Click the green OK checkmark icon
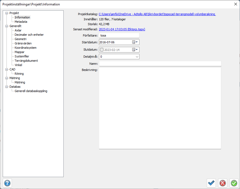The image size is (240, 189). 234,183
